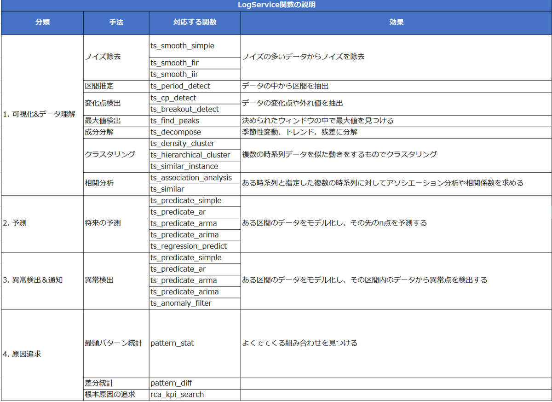Select effect text 'データの中から区間を抽出'
This screenshot has height=402, width=552.
[x=285, y=86]
